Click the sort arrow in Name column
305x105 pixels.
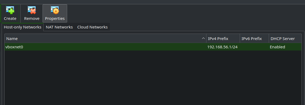click(203, 39)
